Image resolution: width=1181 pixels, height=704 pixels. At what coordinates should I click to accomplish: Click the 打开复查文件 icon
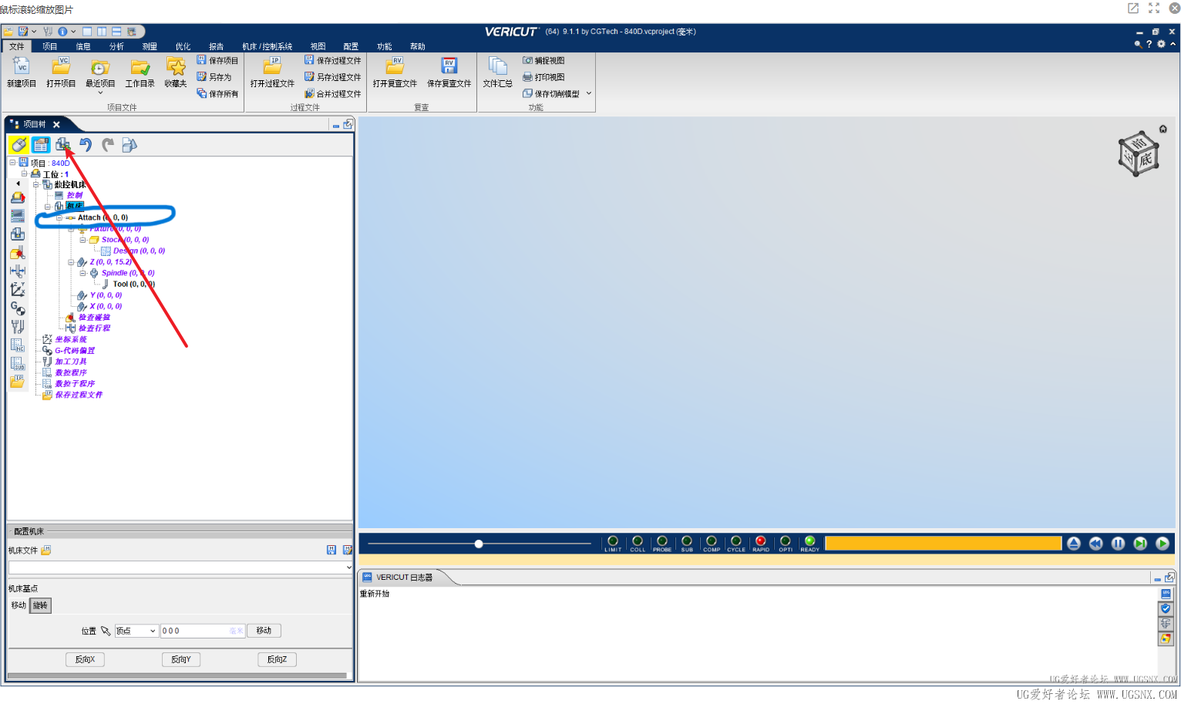(395, 66)
